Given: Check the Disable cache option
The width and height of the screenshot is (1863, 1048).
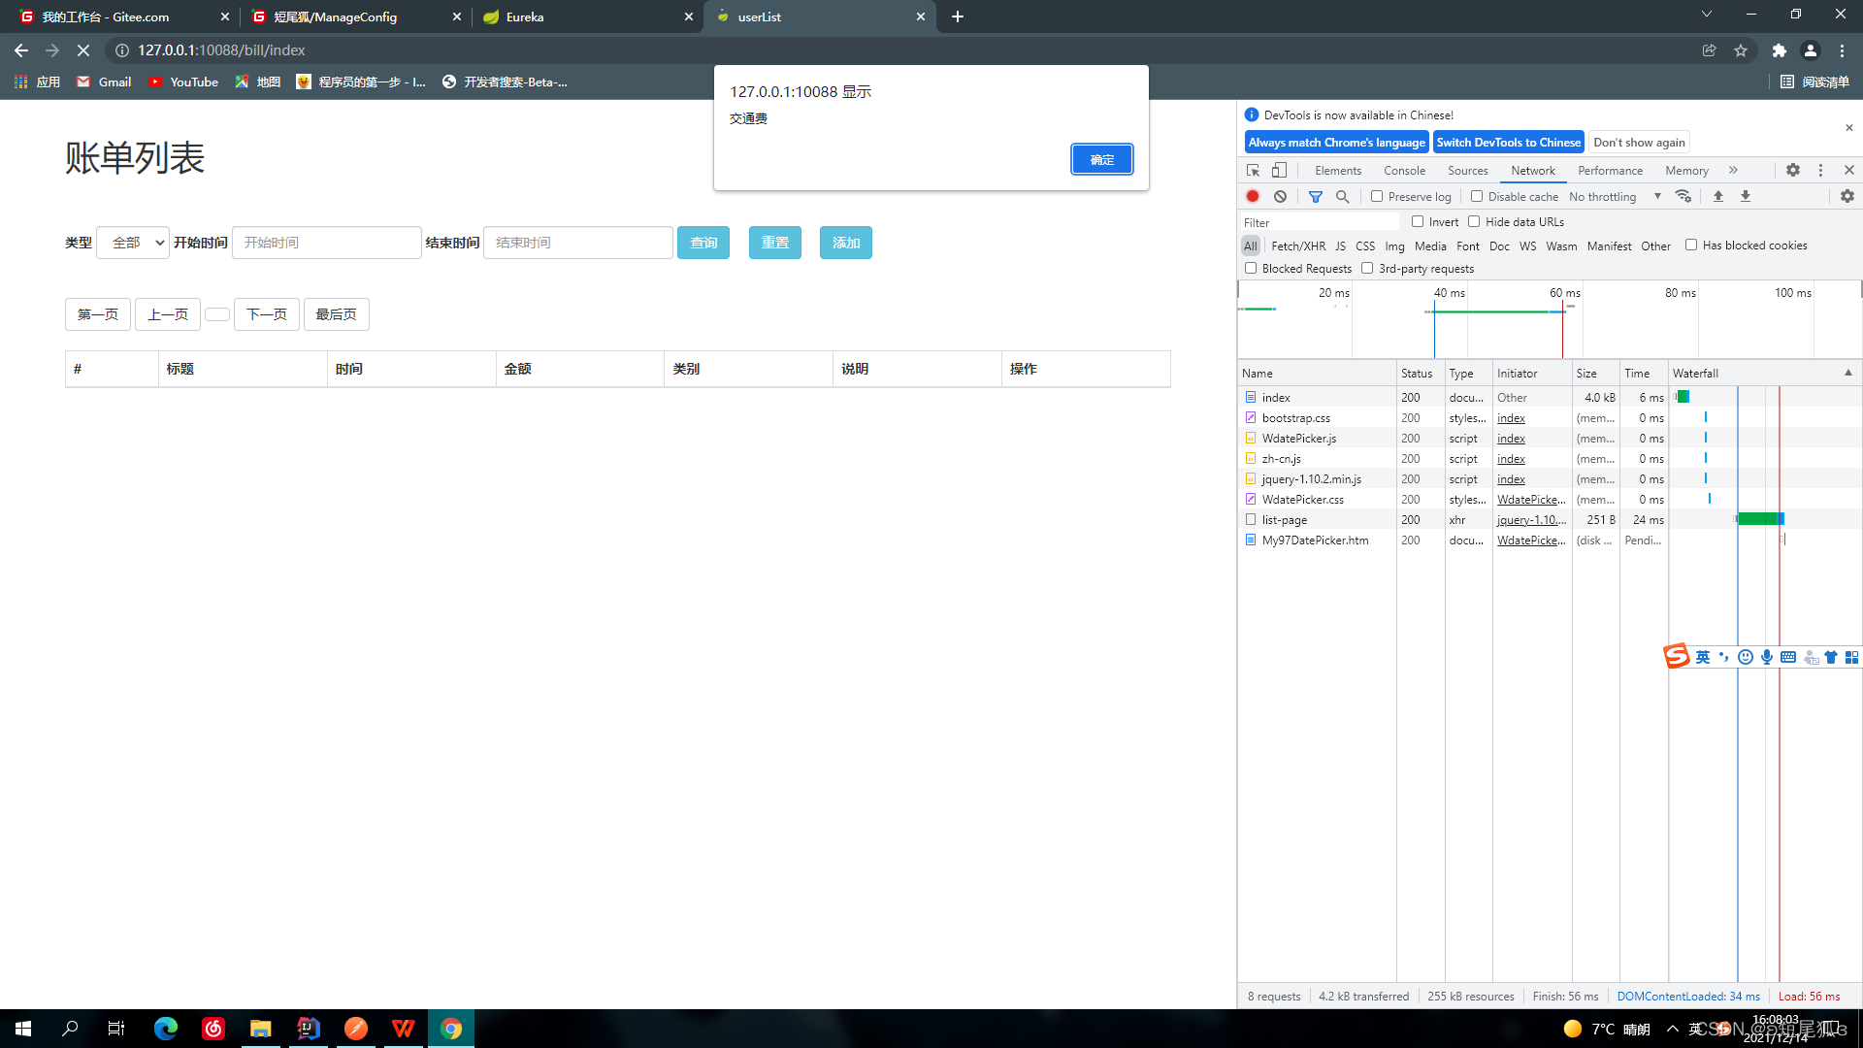Looking at the screenshot, I should [x=1477, y=196].
